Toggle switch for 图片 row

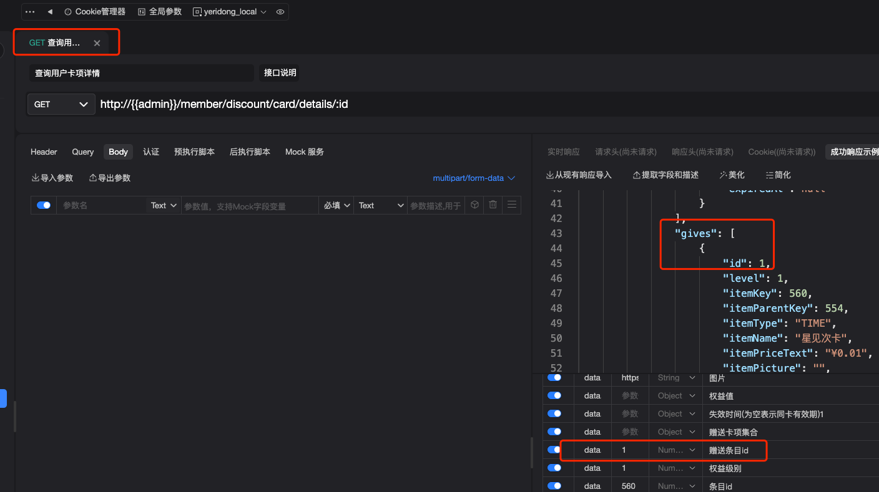click(554, 378)
